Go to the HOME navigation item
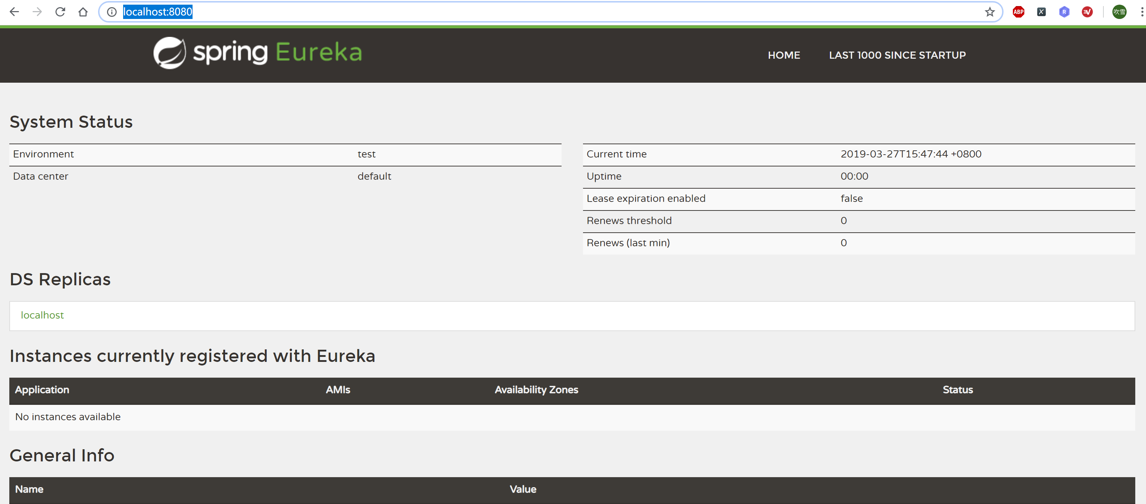Viewport: 1146px width, 504px height. [784, 55]
